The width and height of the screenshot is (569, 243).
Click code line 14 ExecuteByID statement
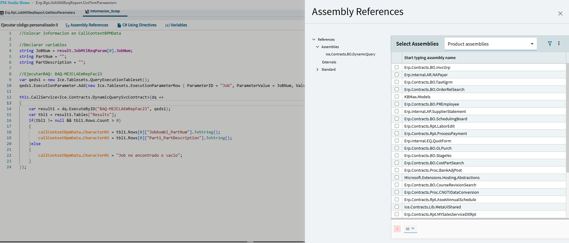coord(99,109)
